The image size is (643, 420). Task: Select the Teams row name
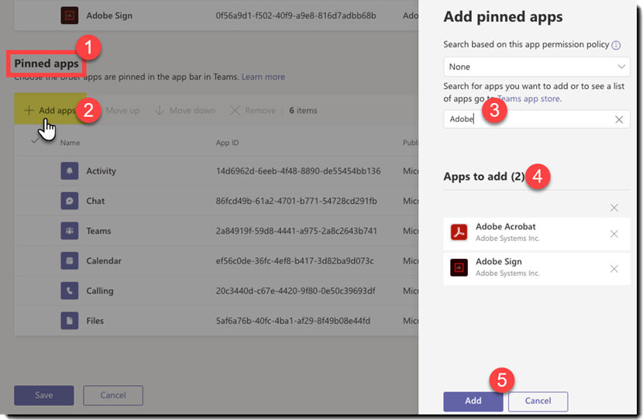tap(98, 230)
